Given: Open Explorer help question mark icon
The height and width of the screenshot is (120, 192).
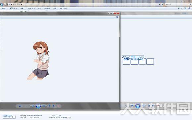Looking at the screenshot, I should click(189, 8).
